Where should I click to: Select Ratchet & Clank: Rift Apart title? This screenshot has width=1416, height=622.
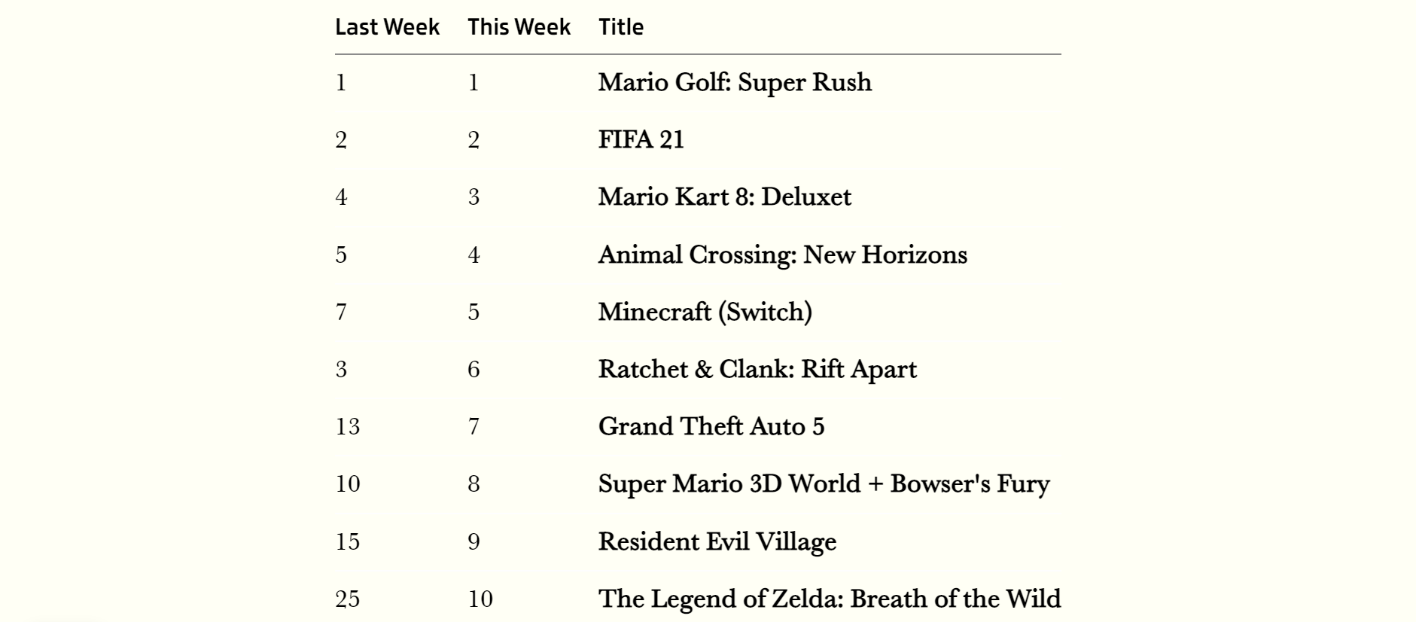click(757, 369)
